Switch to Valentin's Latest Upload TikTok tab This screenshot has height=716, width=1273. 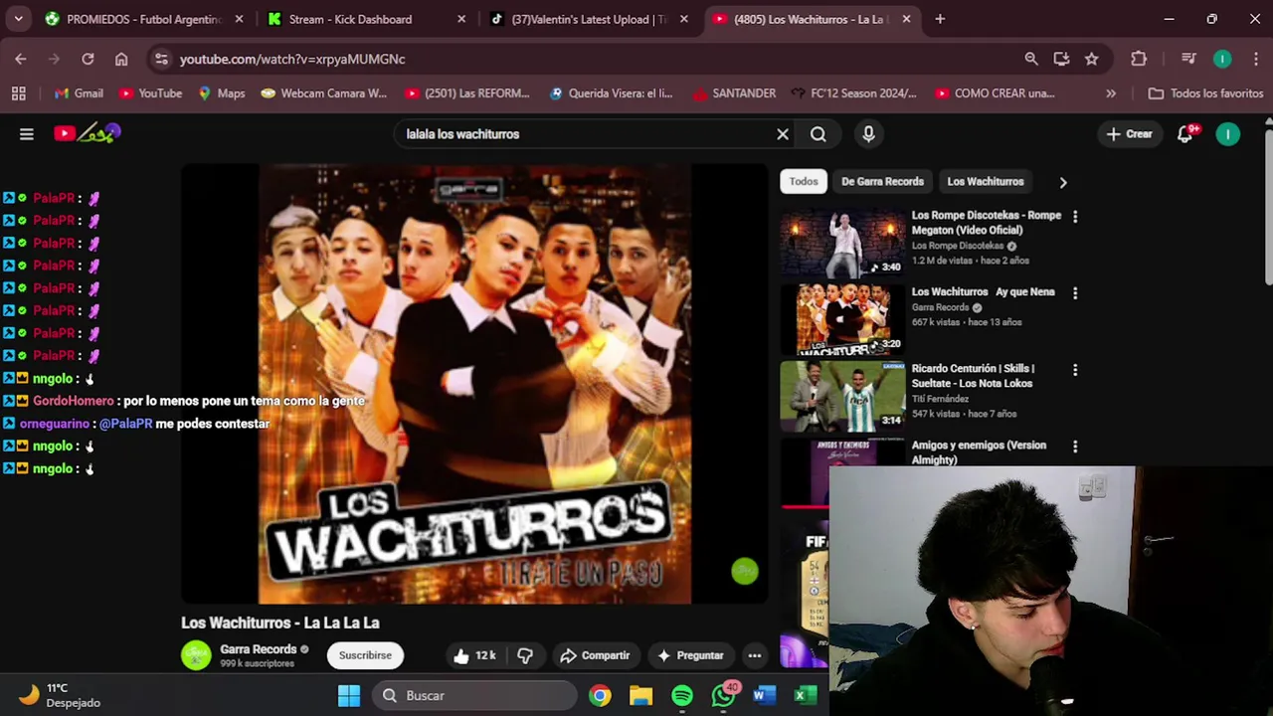[x=587, y=19]
